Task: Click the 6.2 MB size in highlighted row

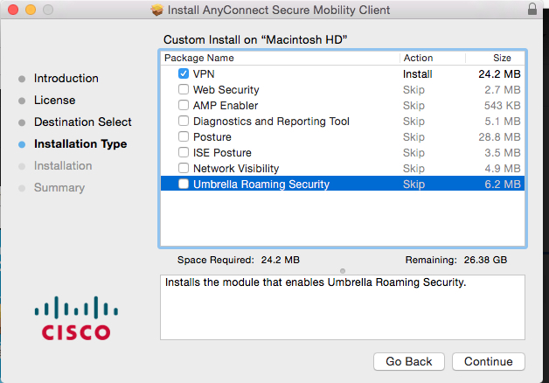Action: (x=503, y=185)
